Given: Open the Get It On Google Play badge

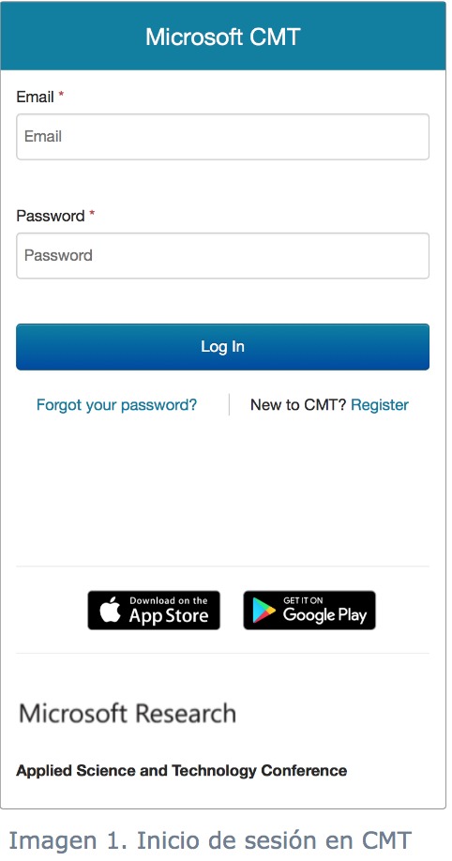Looking at the screenshot, I should click(309, 610).
